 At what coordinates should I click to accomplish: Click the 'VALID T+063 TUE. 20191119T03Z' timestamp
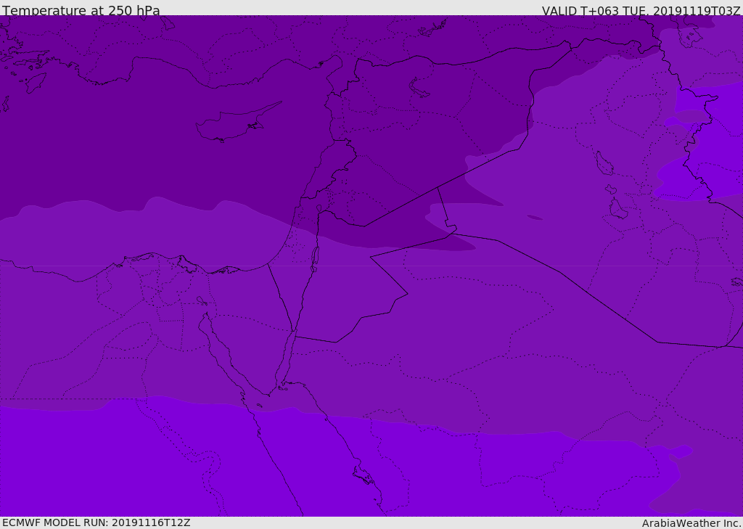click(x=641, y=11)
